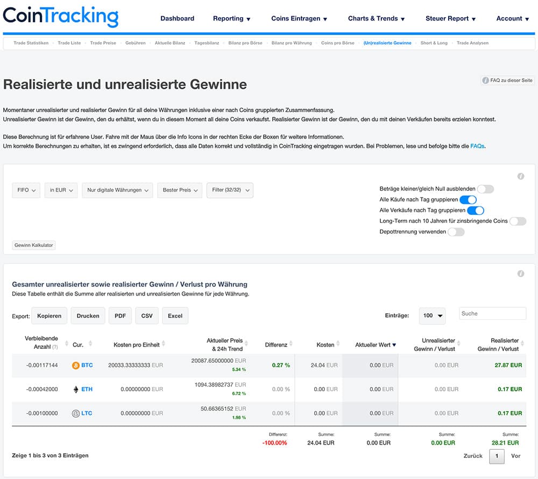The height and width of the screenshot is (479, 538).
Task: Open the Bester Preis dropdown
Action: pyautogui.click(x=180, y=190)
